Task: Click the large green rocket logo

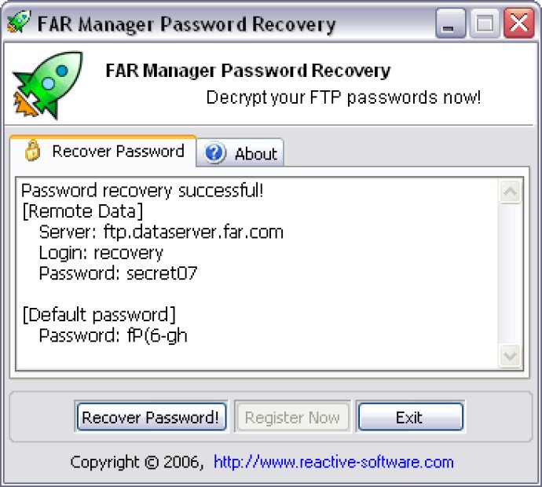Action: coord(48,86)
